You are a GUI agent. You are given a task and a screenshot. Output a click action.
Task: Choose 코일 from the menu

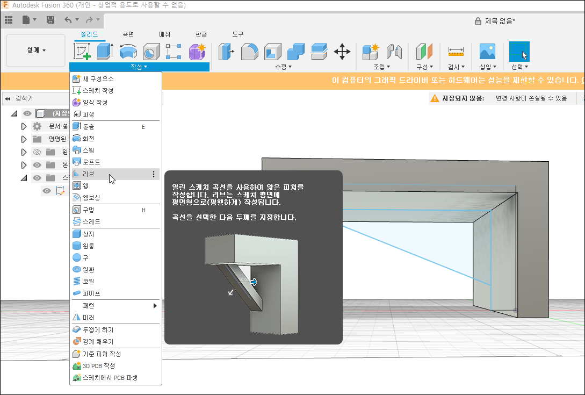(x=115, y=282)
